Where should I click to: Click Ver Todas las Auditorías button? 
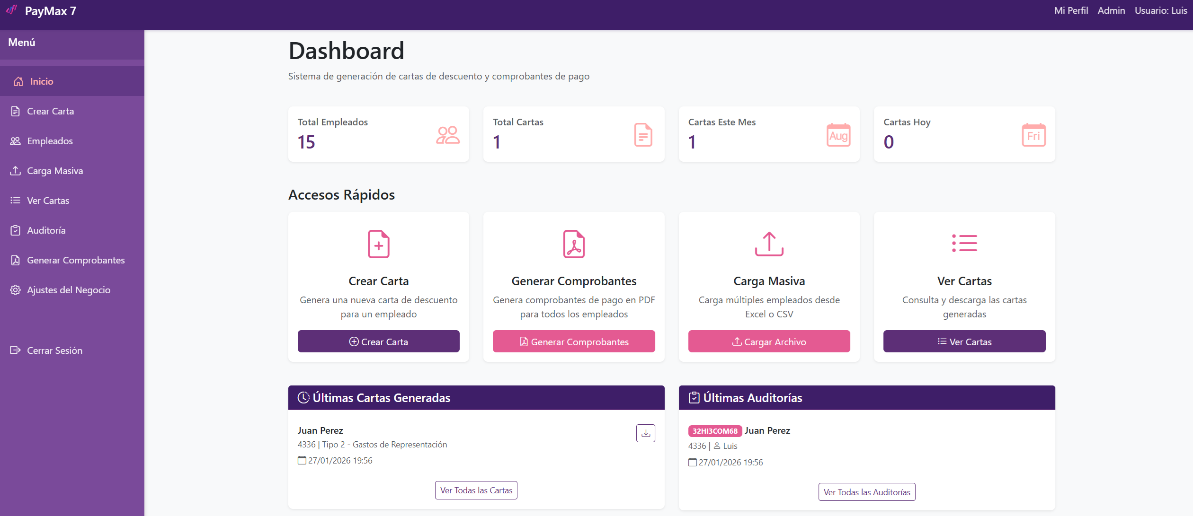pos(866,492)
